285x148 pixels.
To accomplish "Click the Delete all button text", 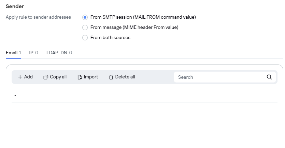I will [x=125, y=77].
